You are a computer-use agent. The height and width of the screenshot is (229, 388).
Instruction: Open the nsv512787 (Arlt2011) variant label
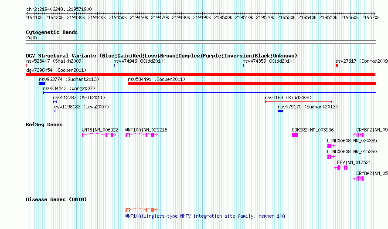point(79,98)
